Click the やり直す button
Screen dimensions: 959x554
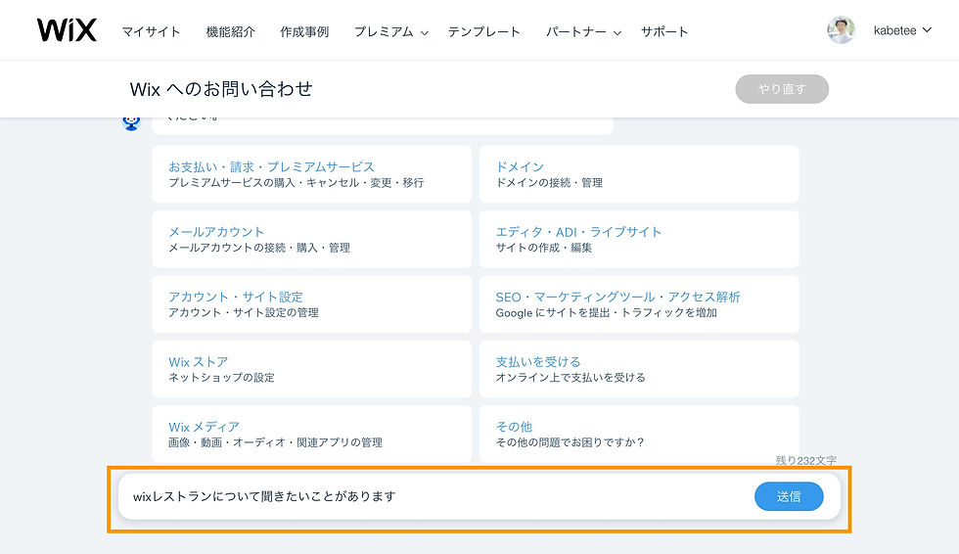pyautogui.click(x=782, y=89)
